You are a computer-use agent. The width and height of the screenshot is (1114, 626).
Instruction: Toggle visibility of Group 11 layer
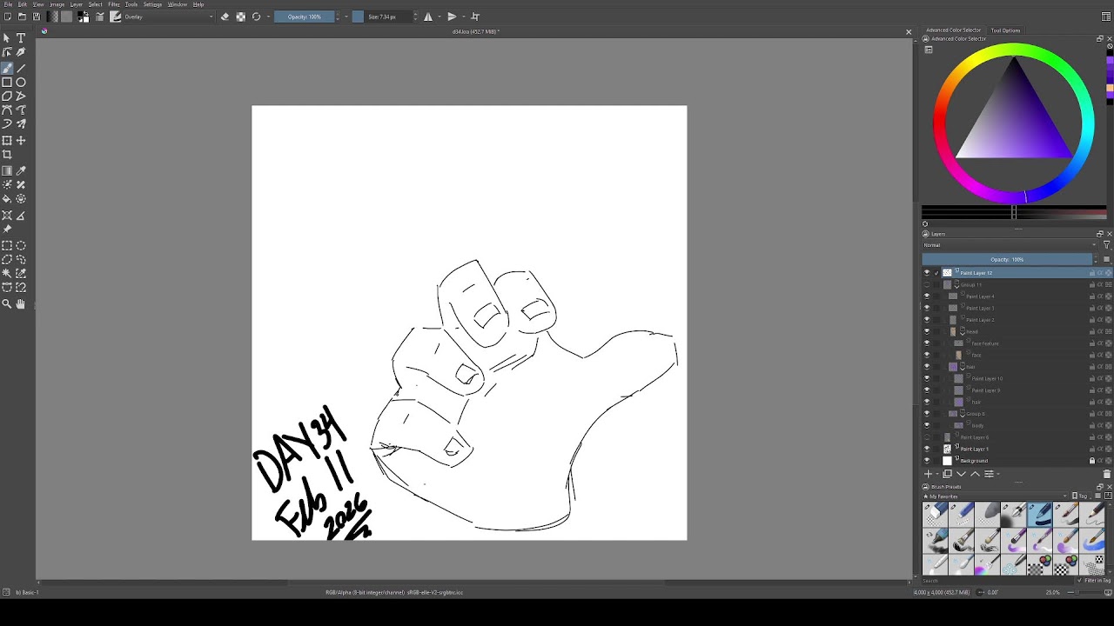point(927,284)
